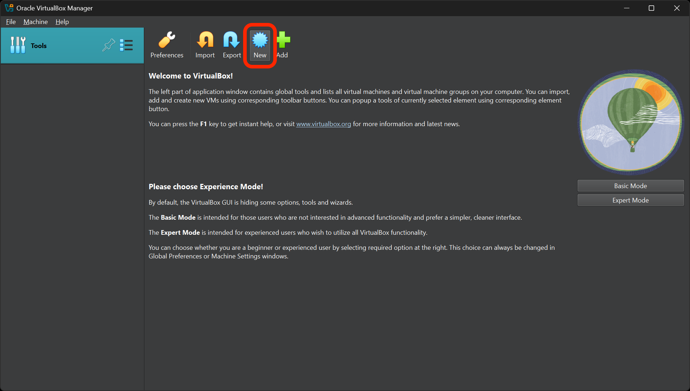Minimize the VirtualBox window
This screenshot has height=391, width=690.
(627, 8)
